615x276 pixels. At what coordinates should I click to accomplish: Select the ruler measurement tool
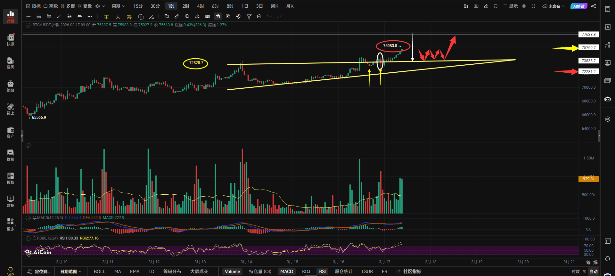pyautogui.click(x=177, y=16)
